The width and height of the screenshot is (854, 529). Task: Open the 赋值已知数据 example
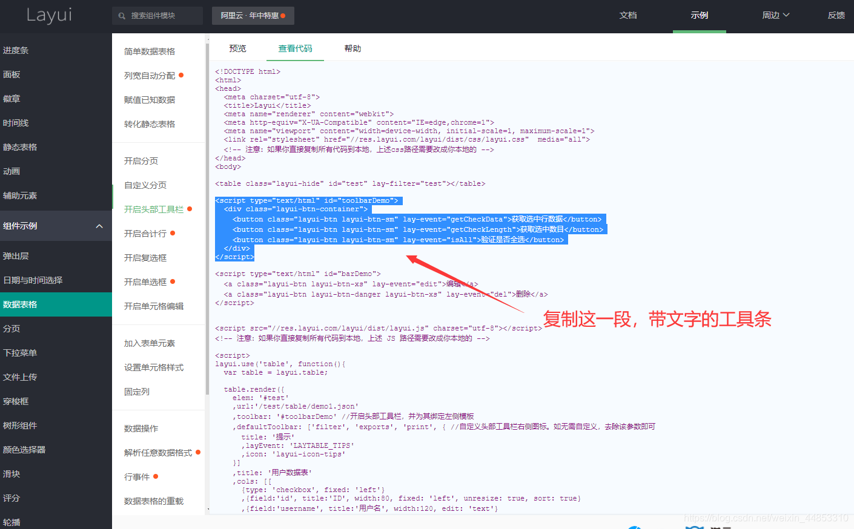[x=150, y=100]
